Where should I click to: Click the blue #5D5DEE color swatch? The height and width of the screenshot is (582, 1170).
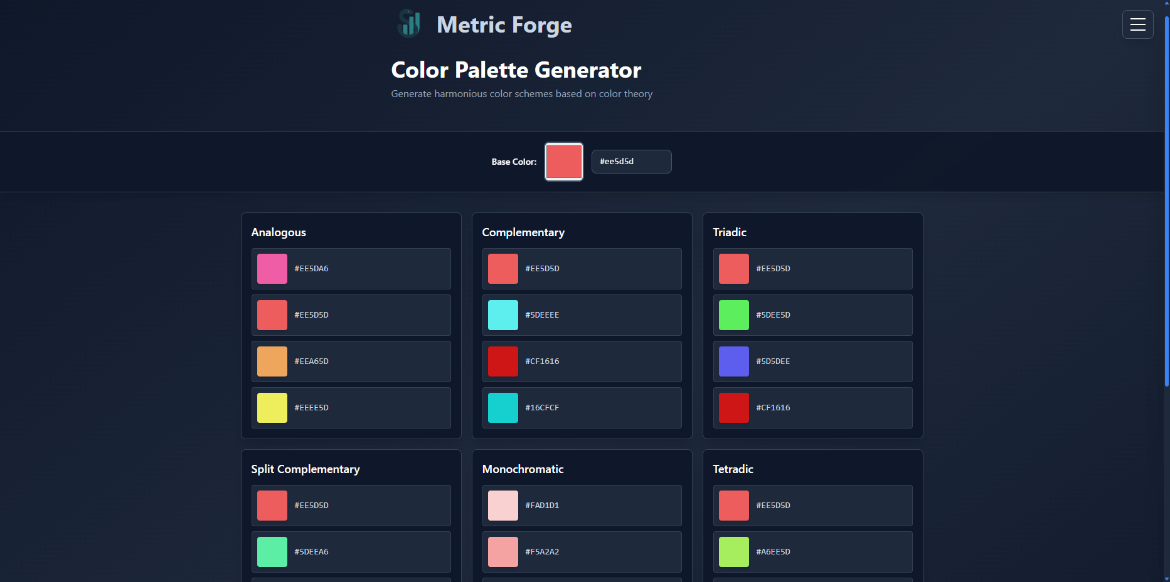point(734,361)
